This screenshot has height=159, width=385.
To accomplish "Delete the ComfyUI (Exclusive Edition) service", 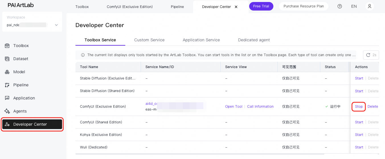I will [373, 107].
